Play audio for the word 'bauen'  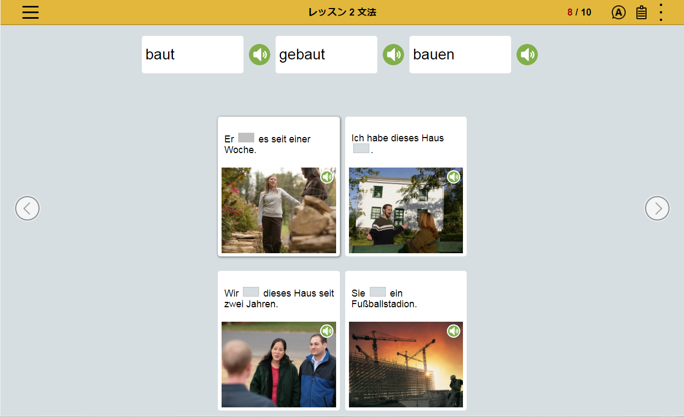click(x=527, y=55)
